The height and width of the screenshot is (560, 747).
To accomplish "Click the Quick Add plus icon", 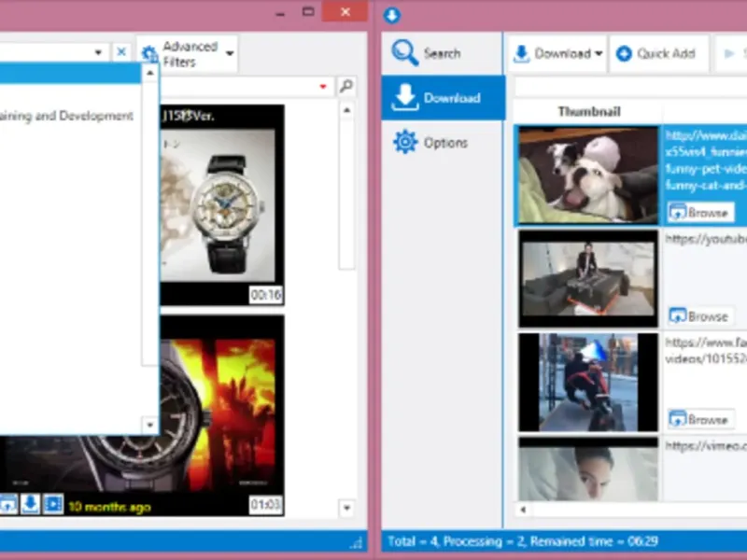I will (x=624, y=53).
